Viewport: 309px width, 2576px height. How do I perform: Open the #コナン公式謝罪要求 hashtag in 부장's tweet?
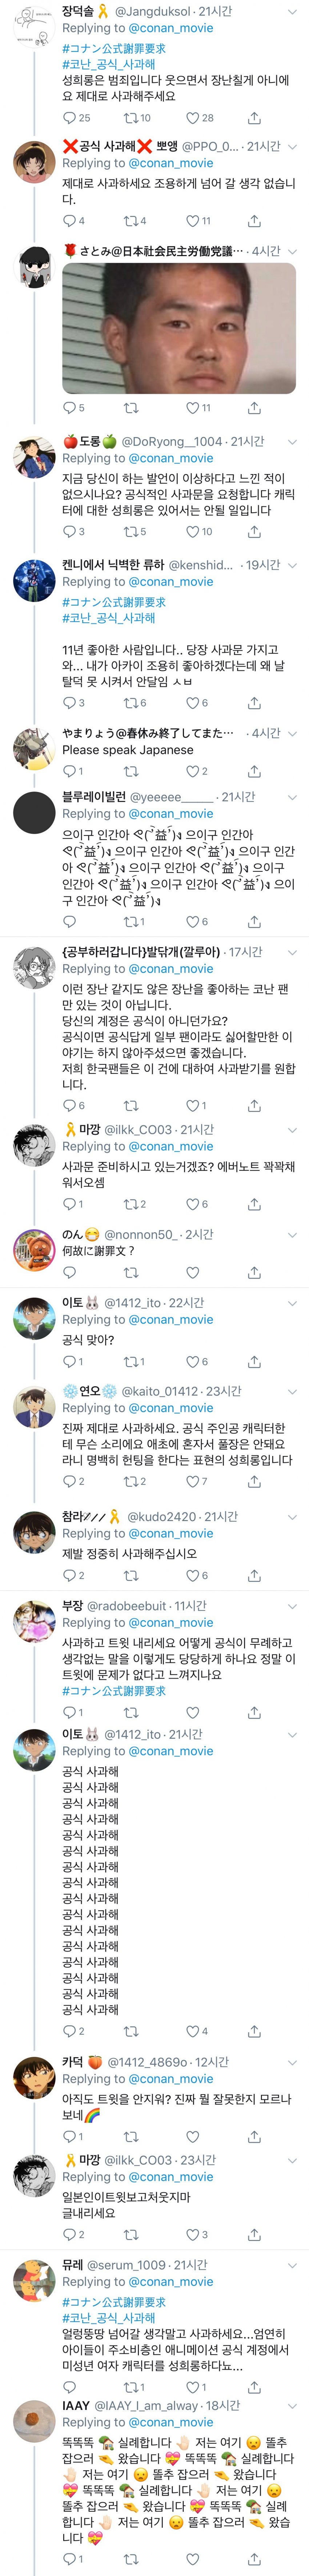114,1691
